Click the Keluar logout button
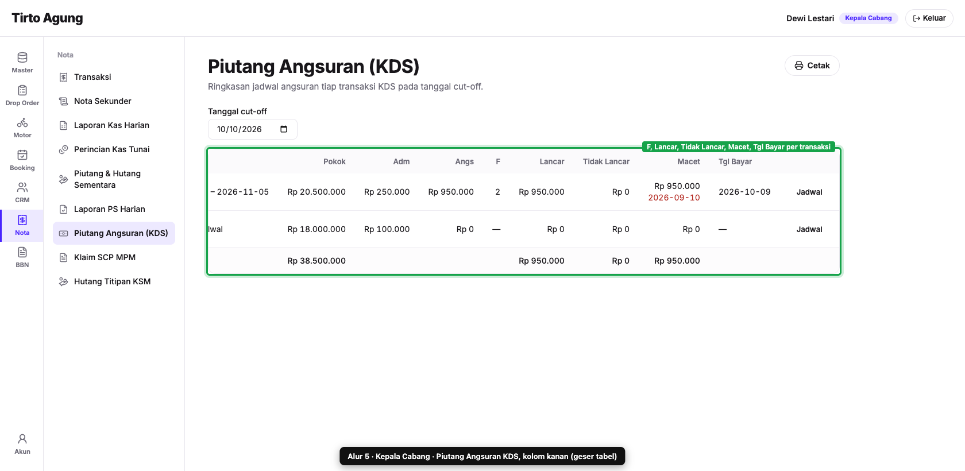The image size is (965, 471). (929, 18)
